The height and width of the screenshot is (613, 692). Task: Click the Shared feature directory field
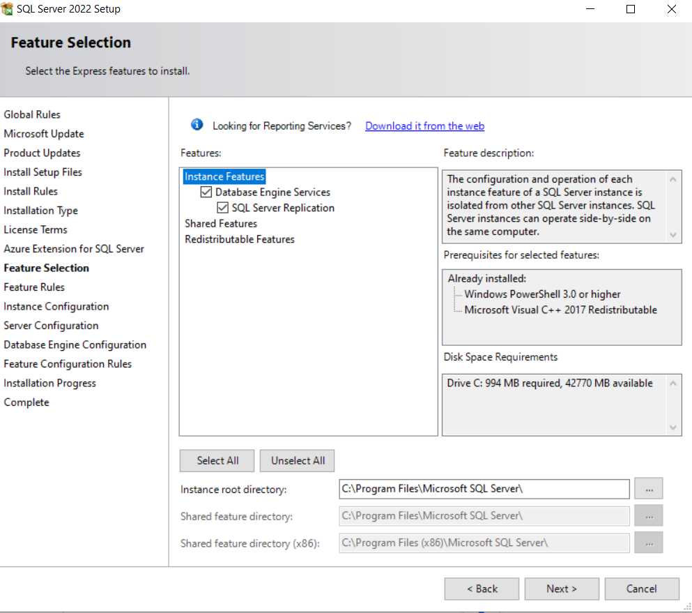pos(484,516)
